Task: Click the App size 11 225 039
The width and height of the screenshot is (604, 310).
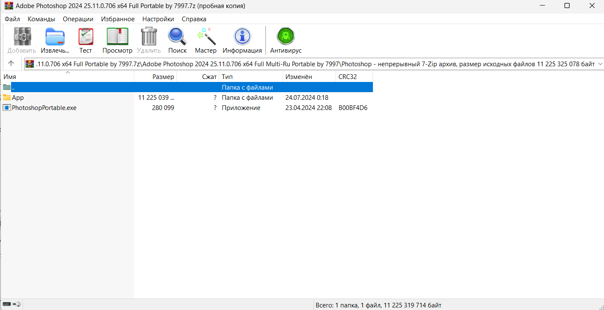Action: [x=156, y=98]
